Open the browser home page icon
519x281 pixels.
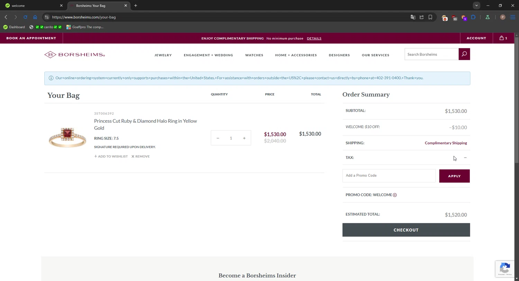tap(35, 17)
